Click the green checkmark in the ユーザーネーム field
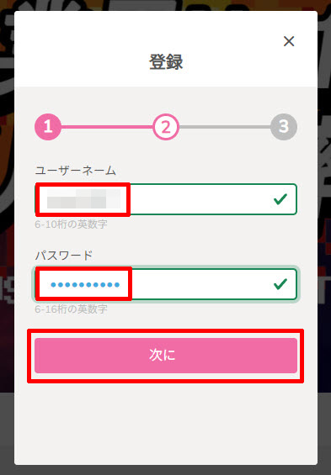 coord(280,199)
